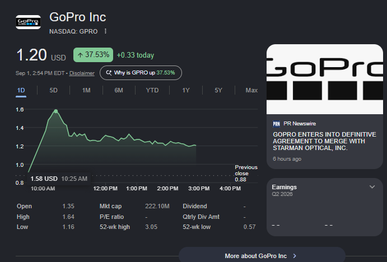Click the chart peak marker at 10:25 AM
387x262 pixels.
(x=56, y=111)
